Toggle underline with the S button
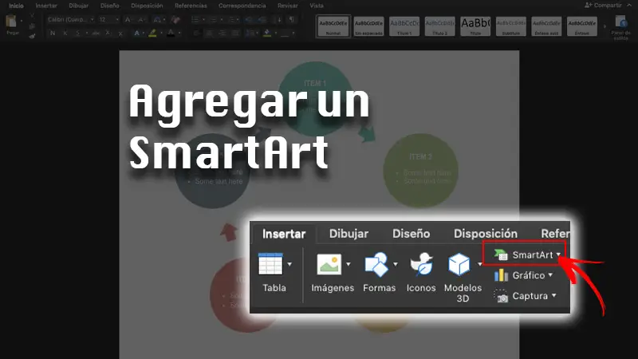 77,33
